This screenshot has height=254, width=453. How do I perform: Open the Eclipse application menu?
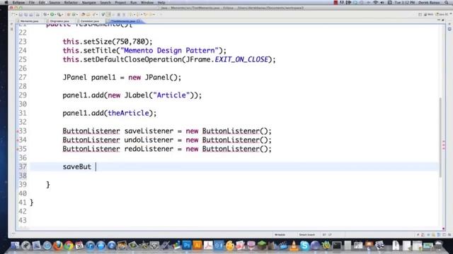[18, 3]
